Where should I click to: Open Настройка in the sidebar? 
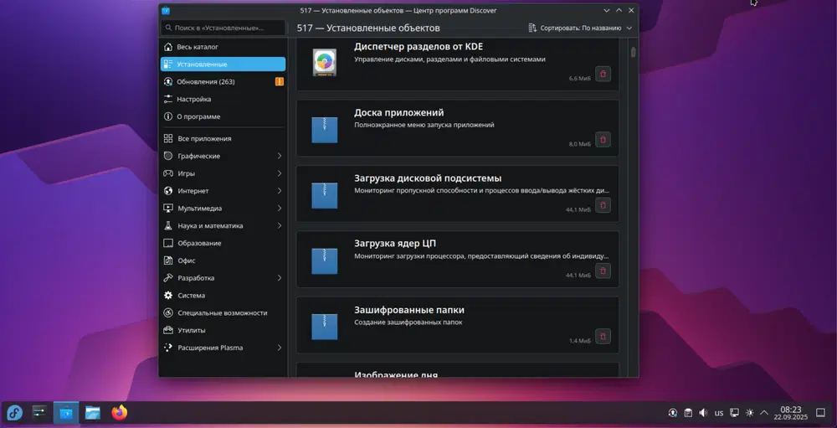tap(223, 100)
